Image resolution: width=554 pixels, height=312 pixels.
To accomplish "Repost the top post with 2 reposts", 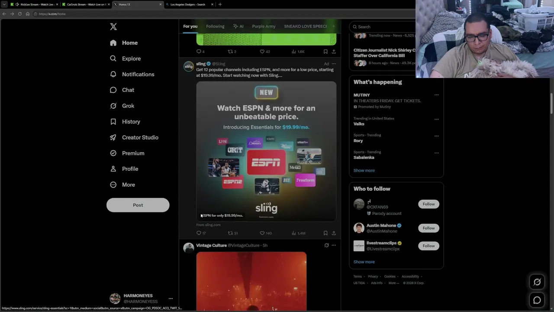I will point(232,52).
